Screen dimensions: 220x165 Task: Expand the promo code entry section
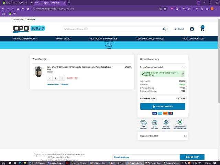pos(184,67)
